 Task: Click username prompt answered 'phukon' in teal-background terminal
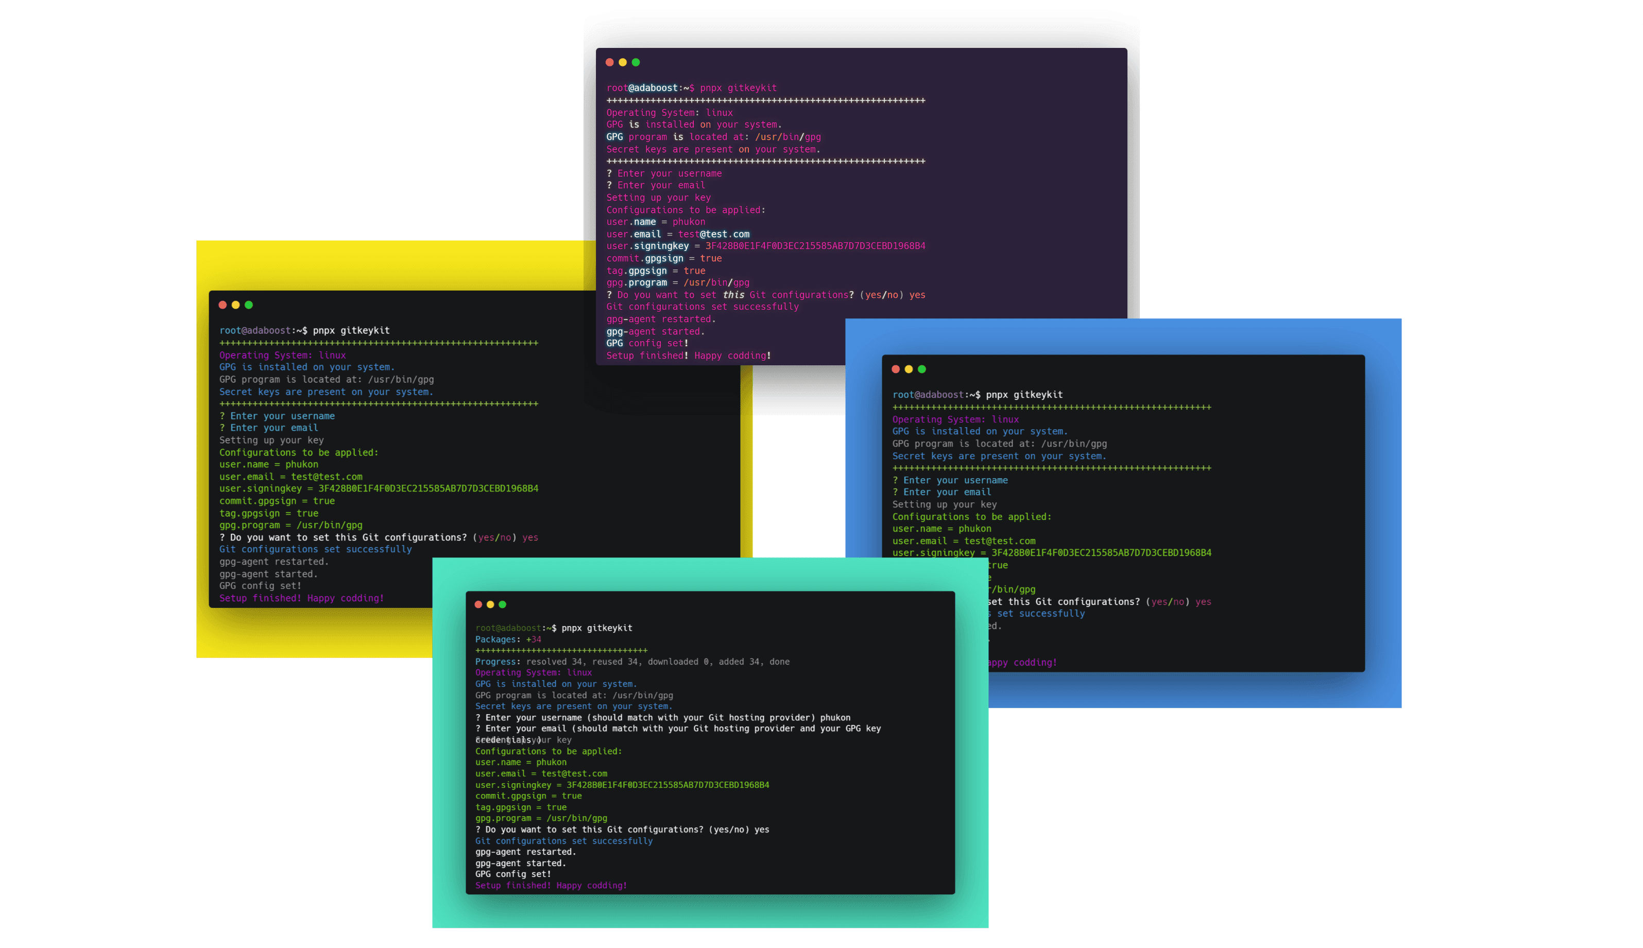tap(663, 718)
